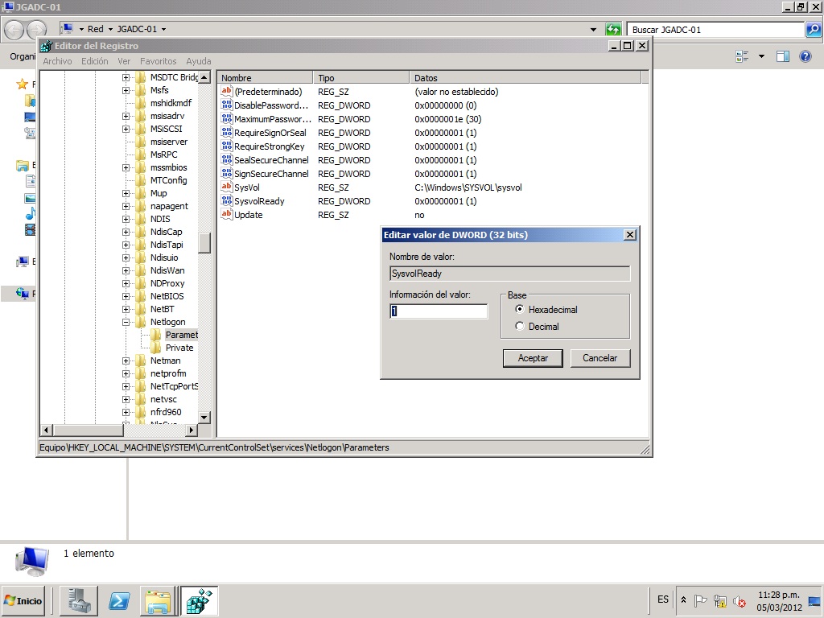The height and width of the screenshot is (618, 824).
Task: Collapse the Netlogon tree node
Action: [126, 322]
